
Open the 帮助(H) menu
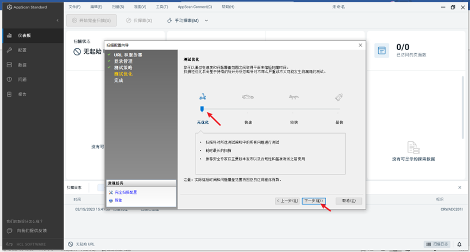(228, 7)
